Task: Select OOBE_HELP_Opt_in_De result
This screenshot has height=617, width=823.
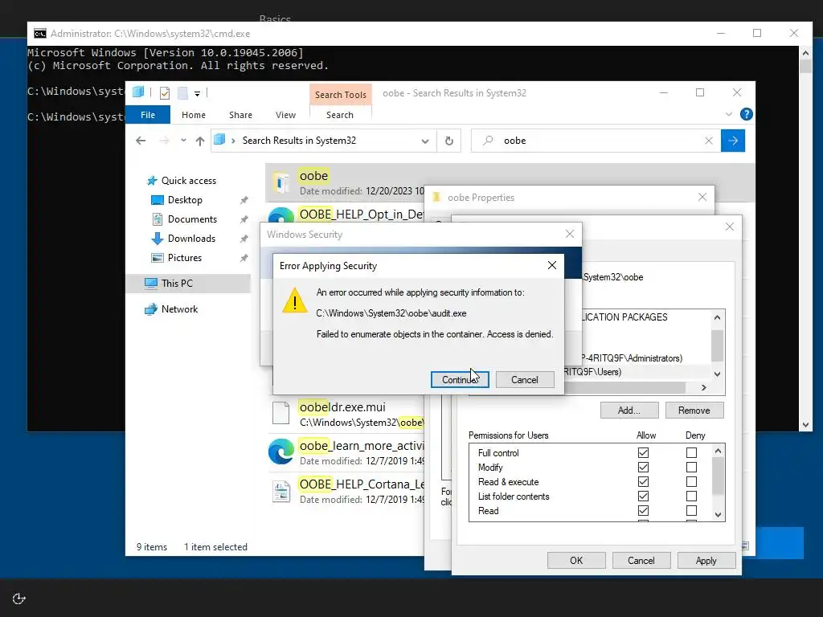Action: (361, 214)
